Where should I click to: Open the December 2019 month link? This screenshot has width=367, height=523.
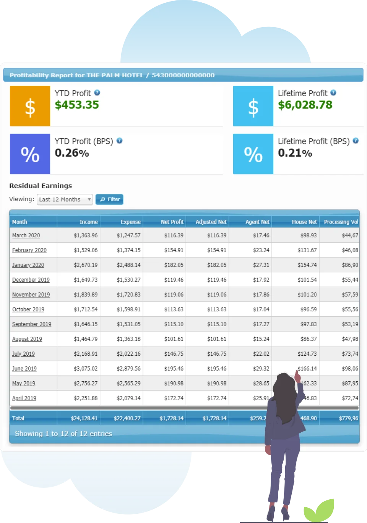[31, 280]
